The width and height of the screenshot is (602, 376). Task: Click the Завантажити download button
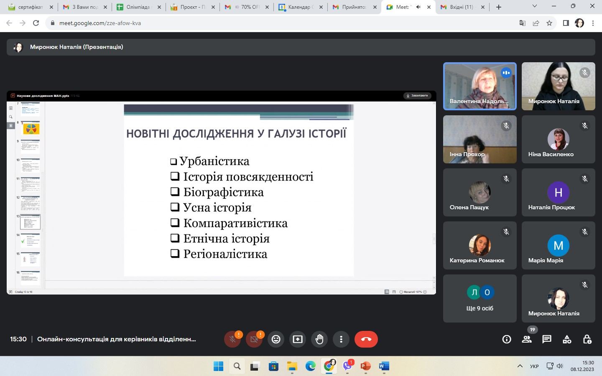tap(417, 96)
